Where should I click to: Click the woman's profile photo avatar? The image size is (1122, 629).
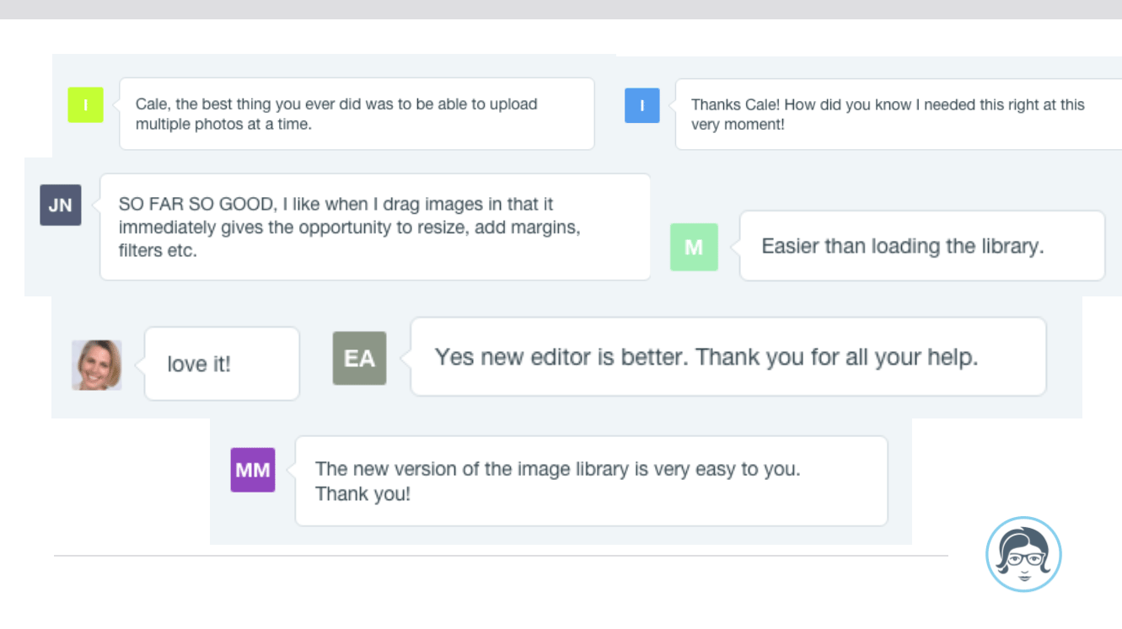[x=97, y=364]
